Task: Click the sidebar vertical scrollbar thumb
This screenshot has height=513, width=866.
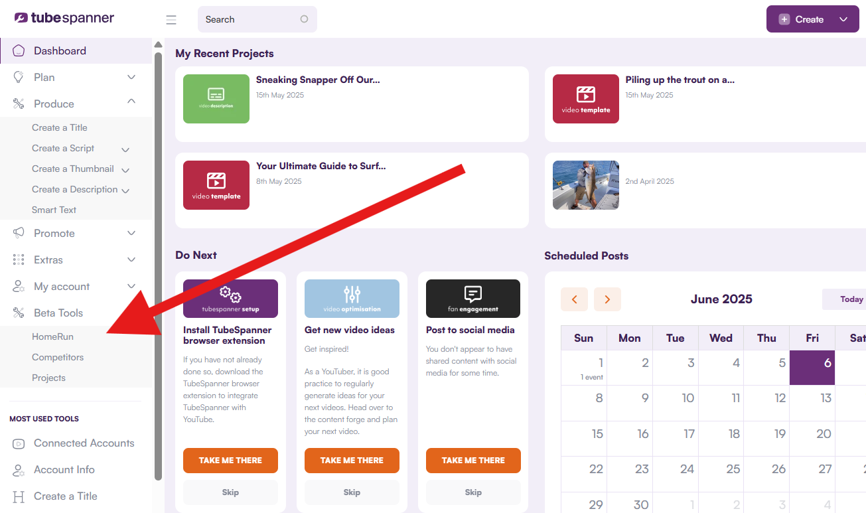Action: 158,265
